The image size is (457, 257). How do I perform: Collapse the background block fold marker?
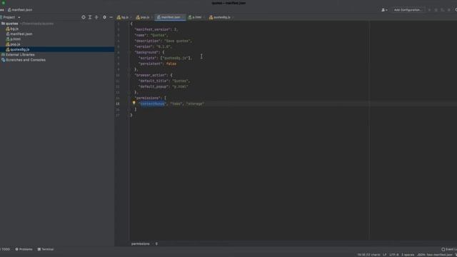129,52
